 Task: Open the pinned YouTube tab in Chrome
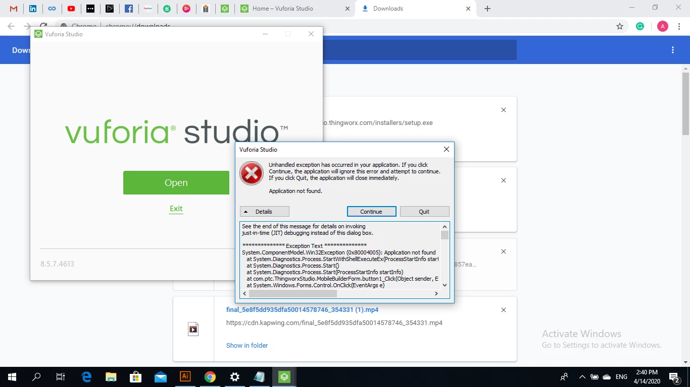(71, 9)
